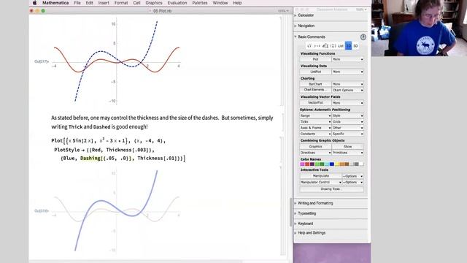Open the Mathematica application menu
The height and width of the screenshot is (263, 467).
tap(55, 3)
